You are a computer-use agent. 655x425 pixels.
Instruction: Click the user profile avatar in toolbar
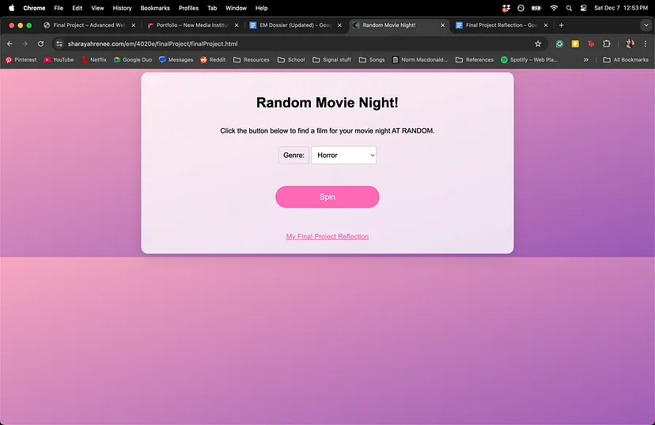[x=630, y=44]
